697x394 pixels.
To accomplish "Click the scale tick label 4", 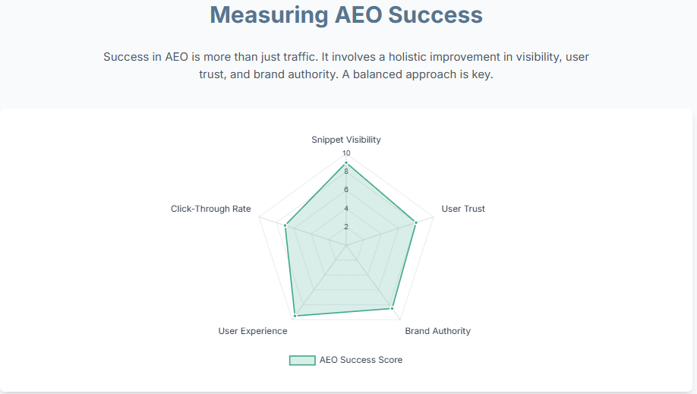I will (x=346, y=208).
